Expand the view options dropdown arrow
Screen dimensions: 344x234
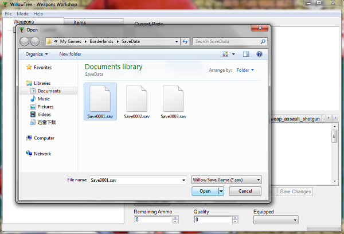click(x=233, y=54)
